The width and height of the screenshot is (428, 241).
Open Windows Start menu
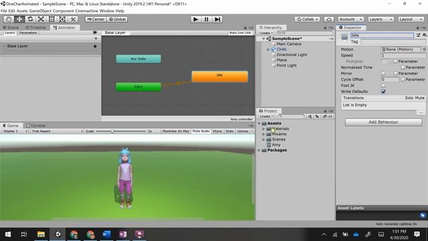8,234
